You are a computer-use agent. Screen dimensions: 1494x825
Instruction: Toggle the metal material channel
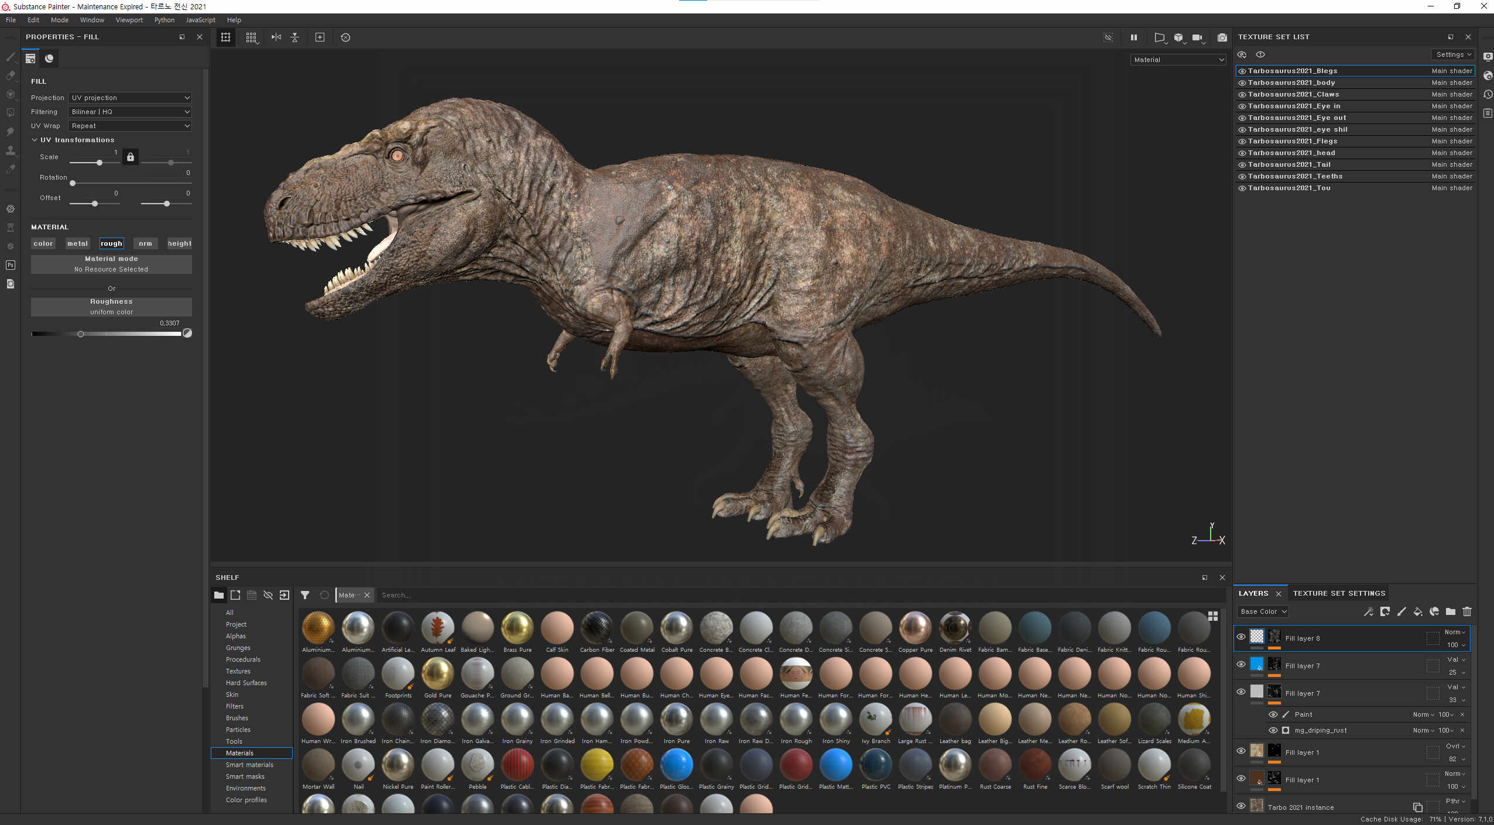coord(77,243)
